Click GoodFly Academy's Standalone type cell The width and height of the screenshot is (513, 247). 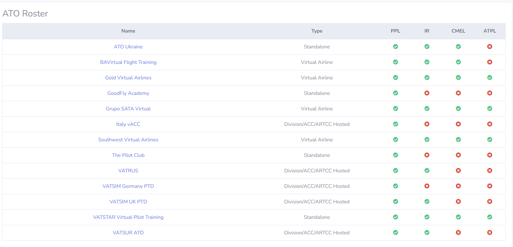click(317, 93)
